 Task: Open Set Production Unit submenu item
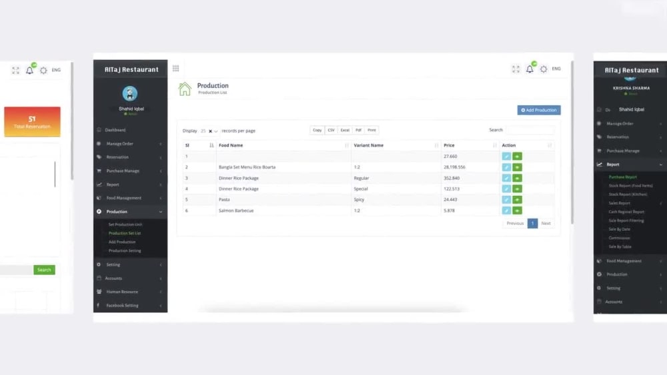click(125, 224)
